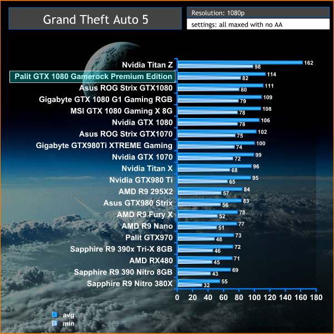This screenshot has width=334, height=334.
Task: Click the Nvidia GTX 1070 label
Action: [x=143, y=157]
